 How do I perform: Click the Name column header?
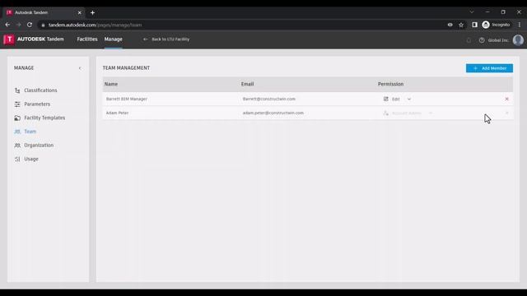click(111, 84)
